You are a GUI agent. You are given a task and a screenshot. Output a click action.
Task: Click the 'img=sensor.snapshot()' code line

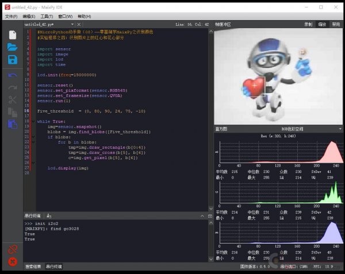[x=75, y=127]
